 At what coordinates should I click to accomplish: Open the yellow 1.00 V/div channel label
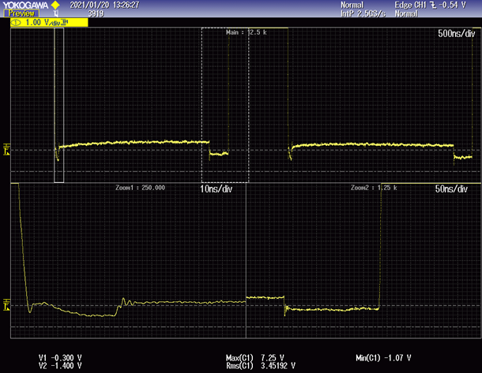(49, 22)
